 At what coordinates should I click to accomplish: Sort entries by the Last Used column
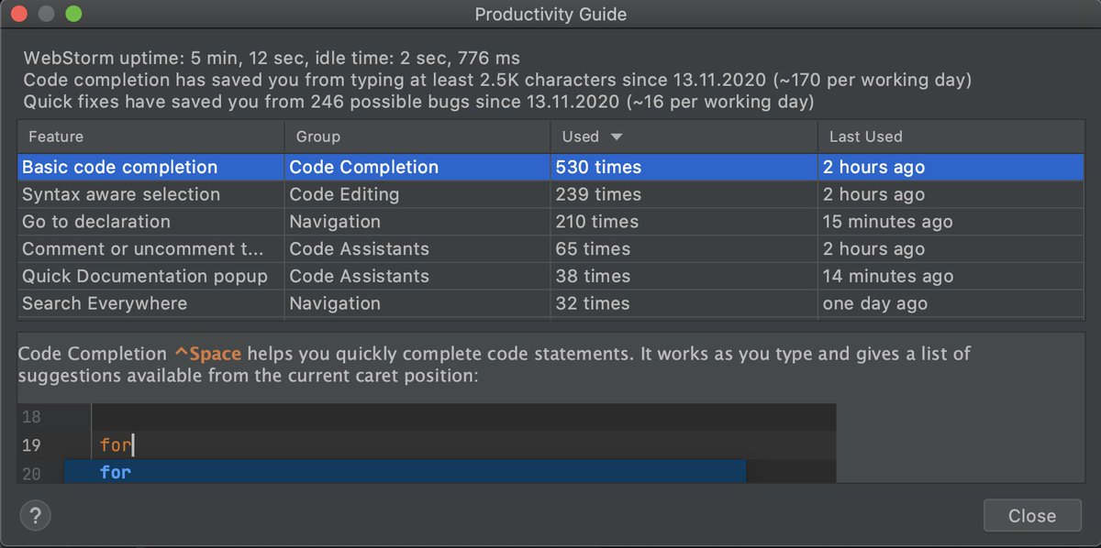(863, 136)
